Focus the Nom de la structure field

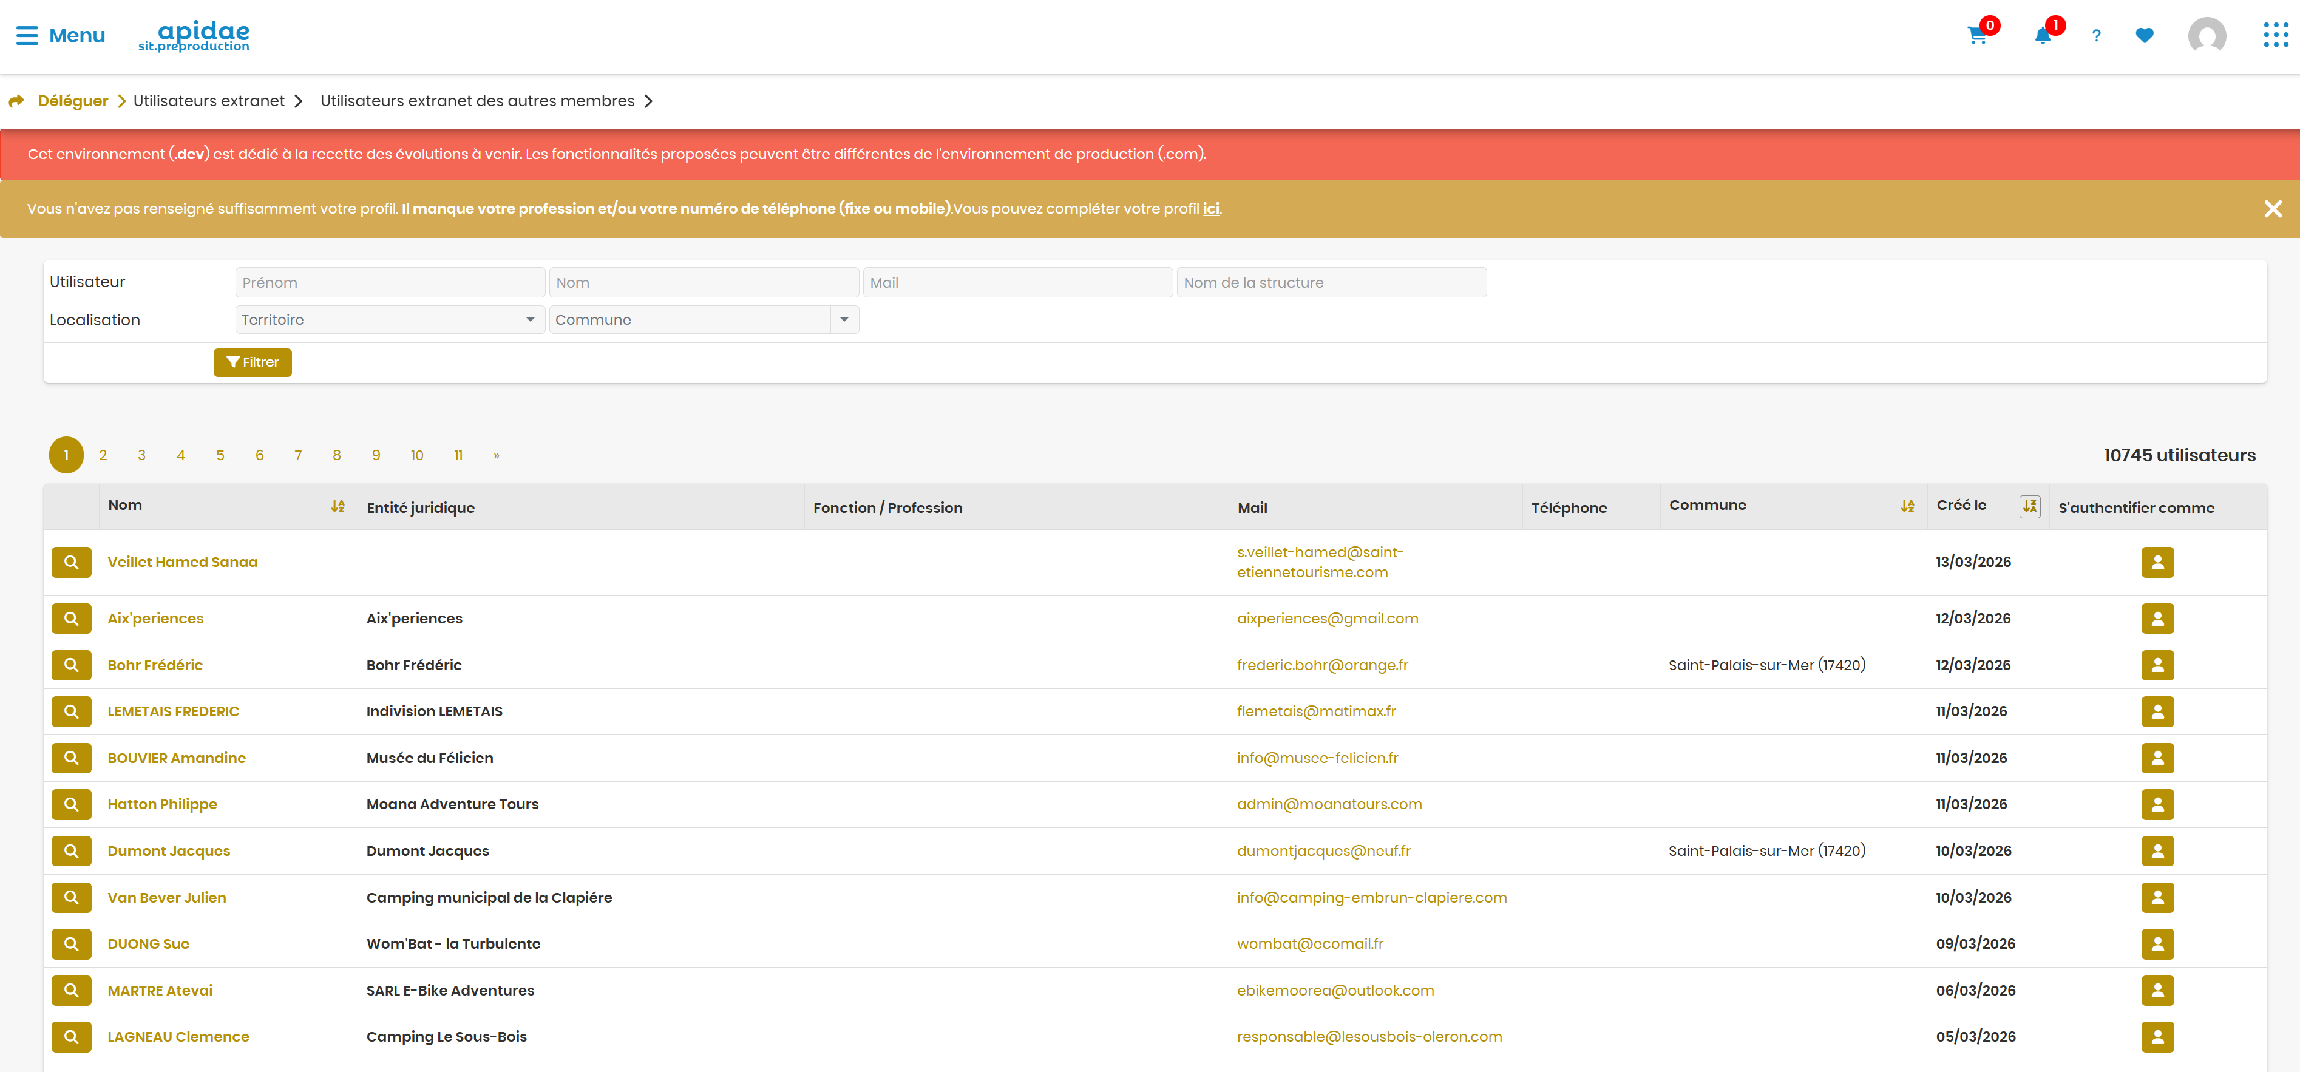coord(1331,283)
